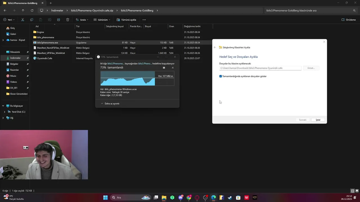The height and width of the screenshot is (202, 360).
Task: Toggle 'Tamamlandığında ayıklanan dosyaları göster' checkbox
Action: pos(220,76)
